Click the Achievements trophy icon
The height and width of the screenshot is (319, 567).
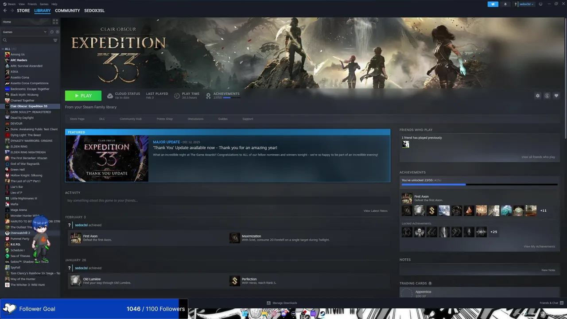point(208,96)
